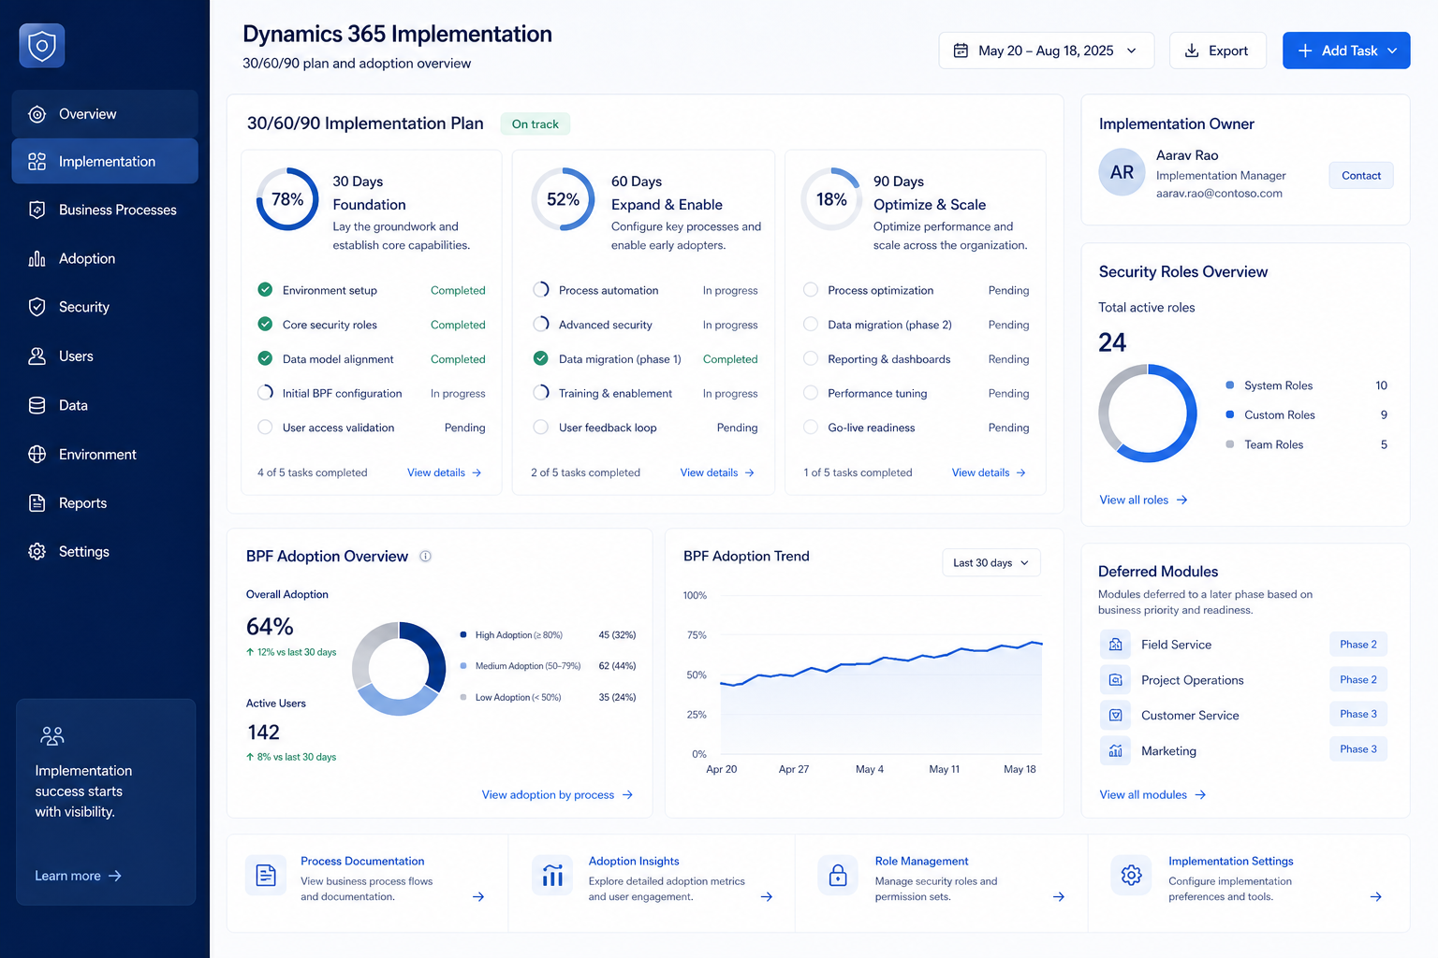
Task: Click the arrow on Adoption Insights card
Action: [767, 896]
